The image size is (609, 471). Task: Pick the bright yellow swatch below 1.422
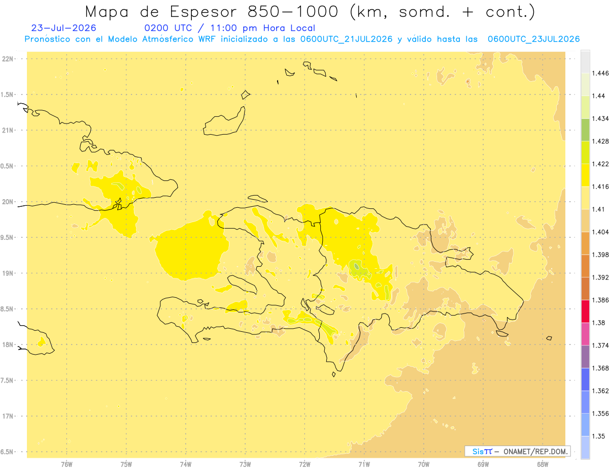point(585,175)
